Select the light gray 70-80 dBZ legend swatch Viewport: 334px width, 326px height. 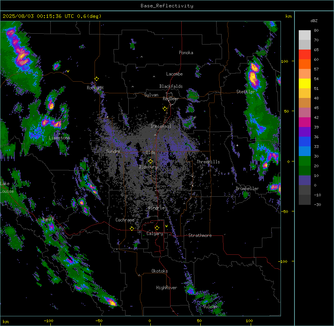pos(305,35)
